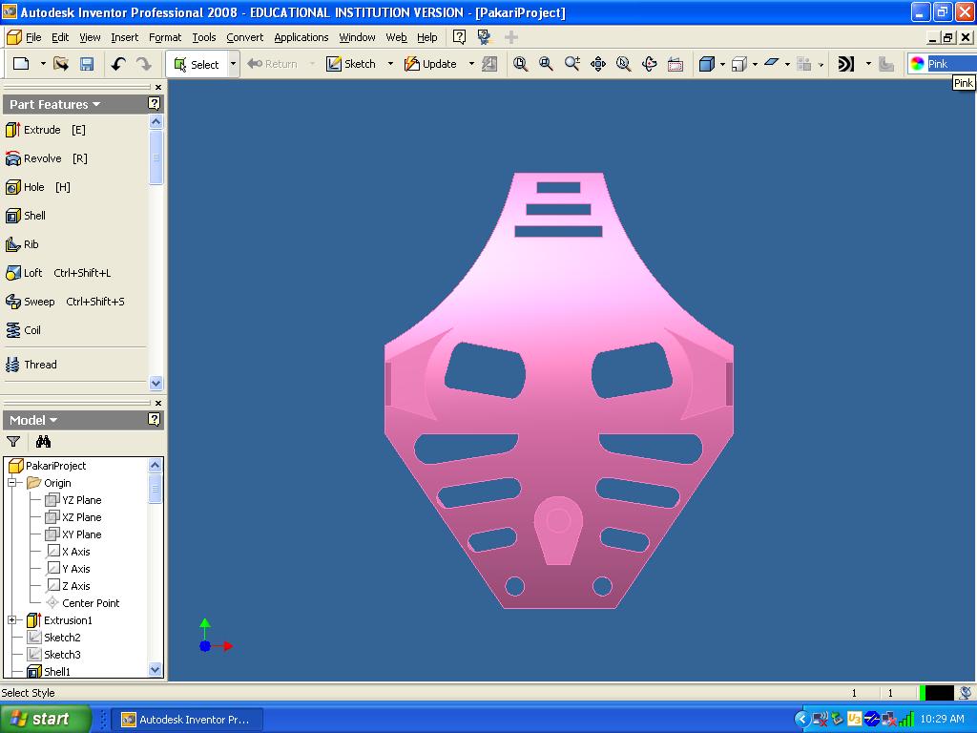Screen dimensions: 977x733
Task: Expand the Extrusion1 feature node
Action: pos(13,620)
